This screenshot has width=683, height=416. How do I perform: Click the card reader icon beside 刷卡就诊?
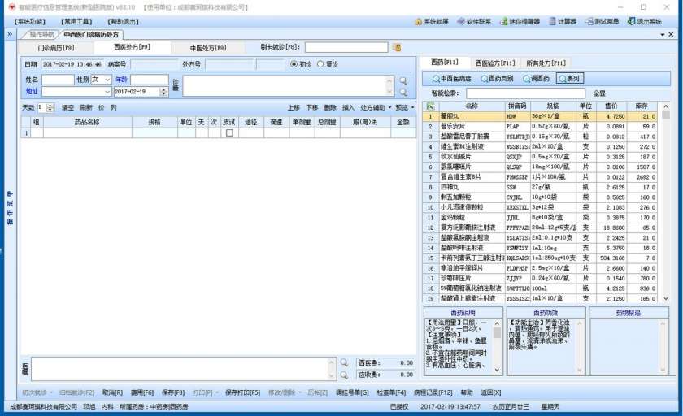click(x=397, y=48)
